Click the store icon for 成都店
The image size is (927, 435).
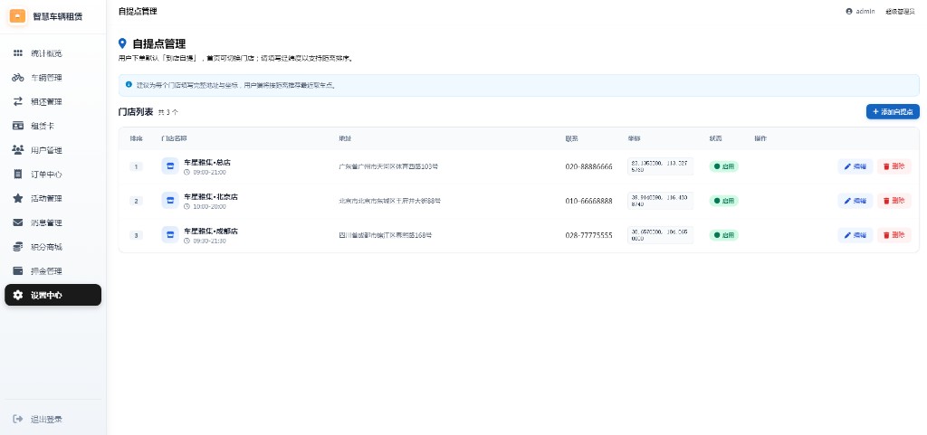tap(170, 234)
